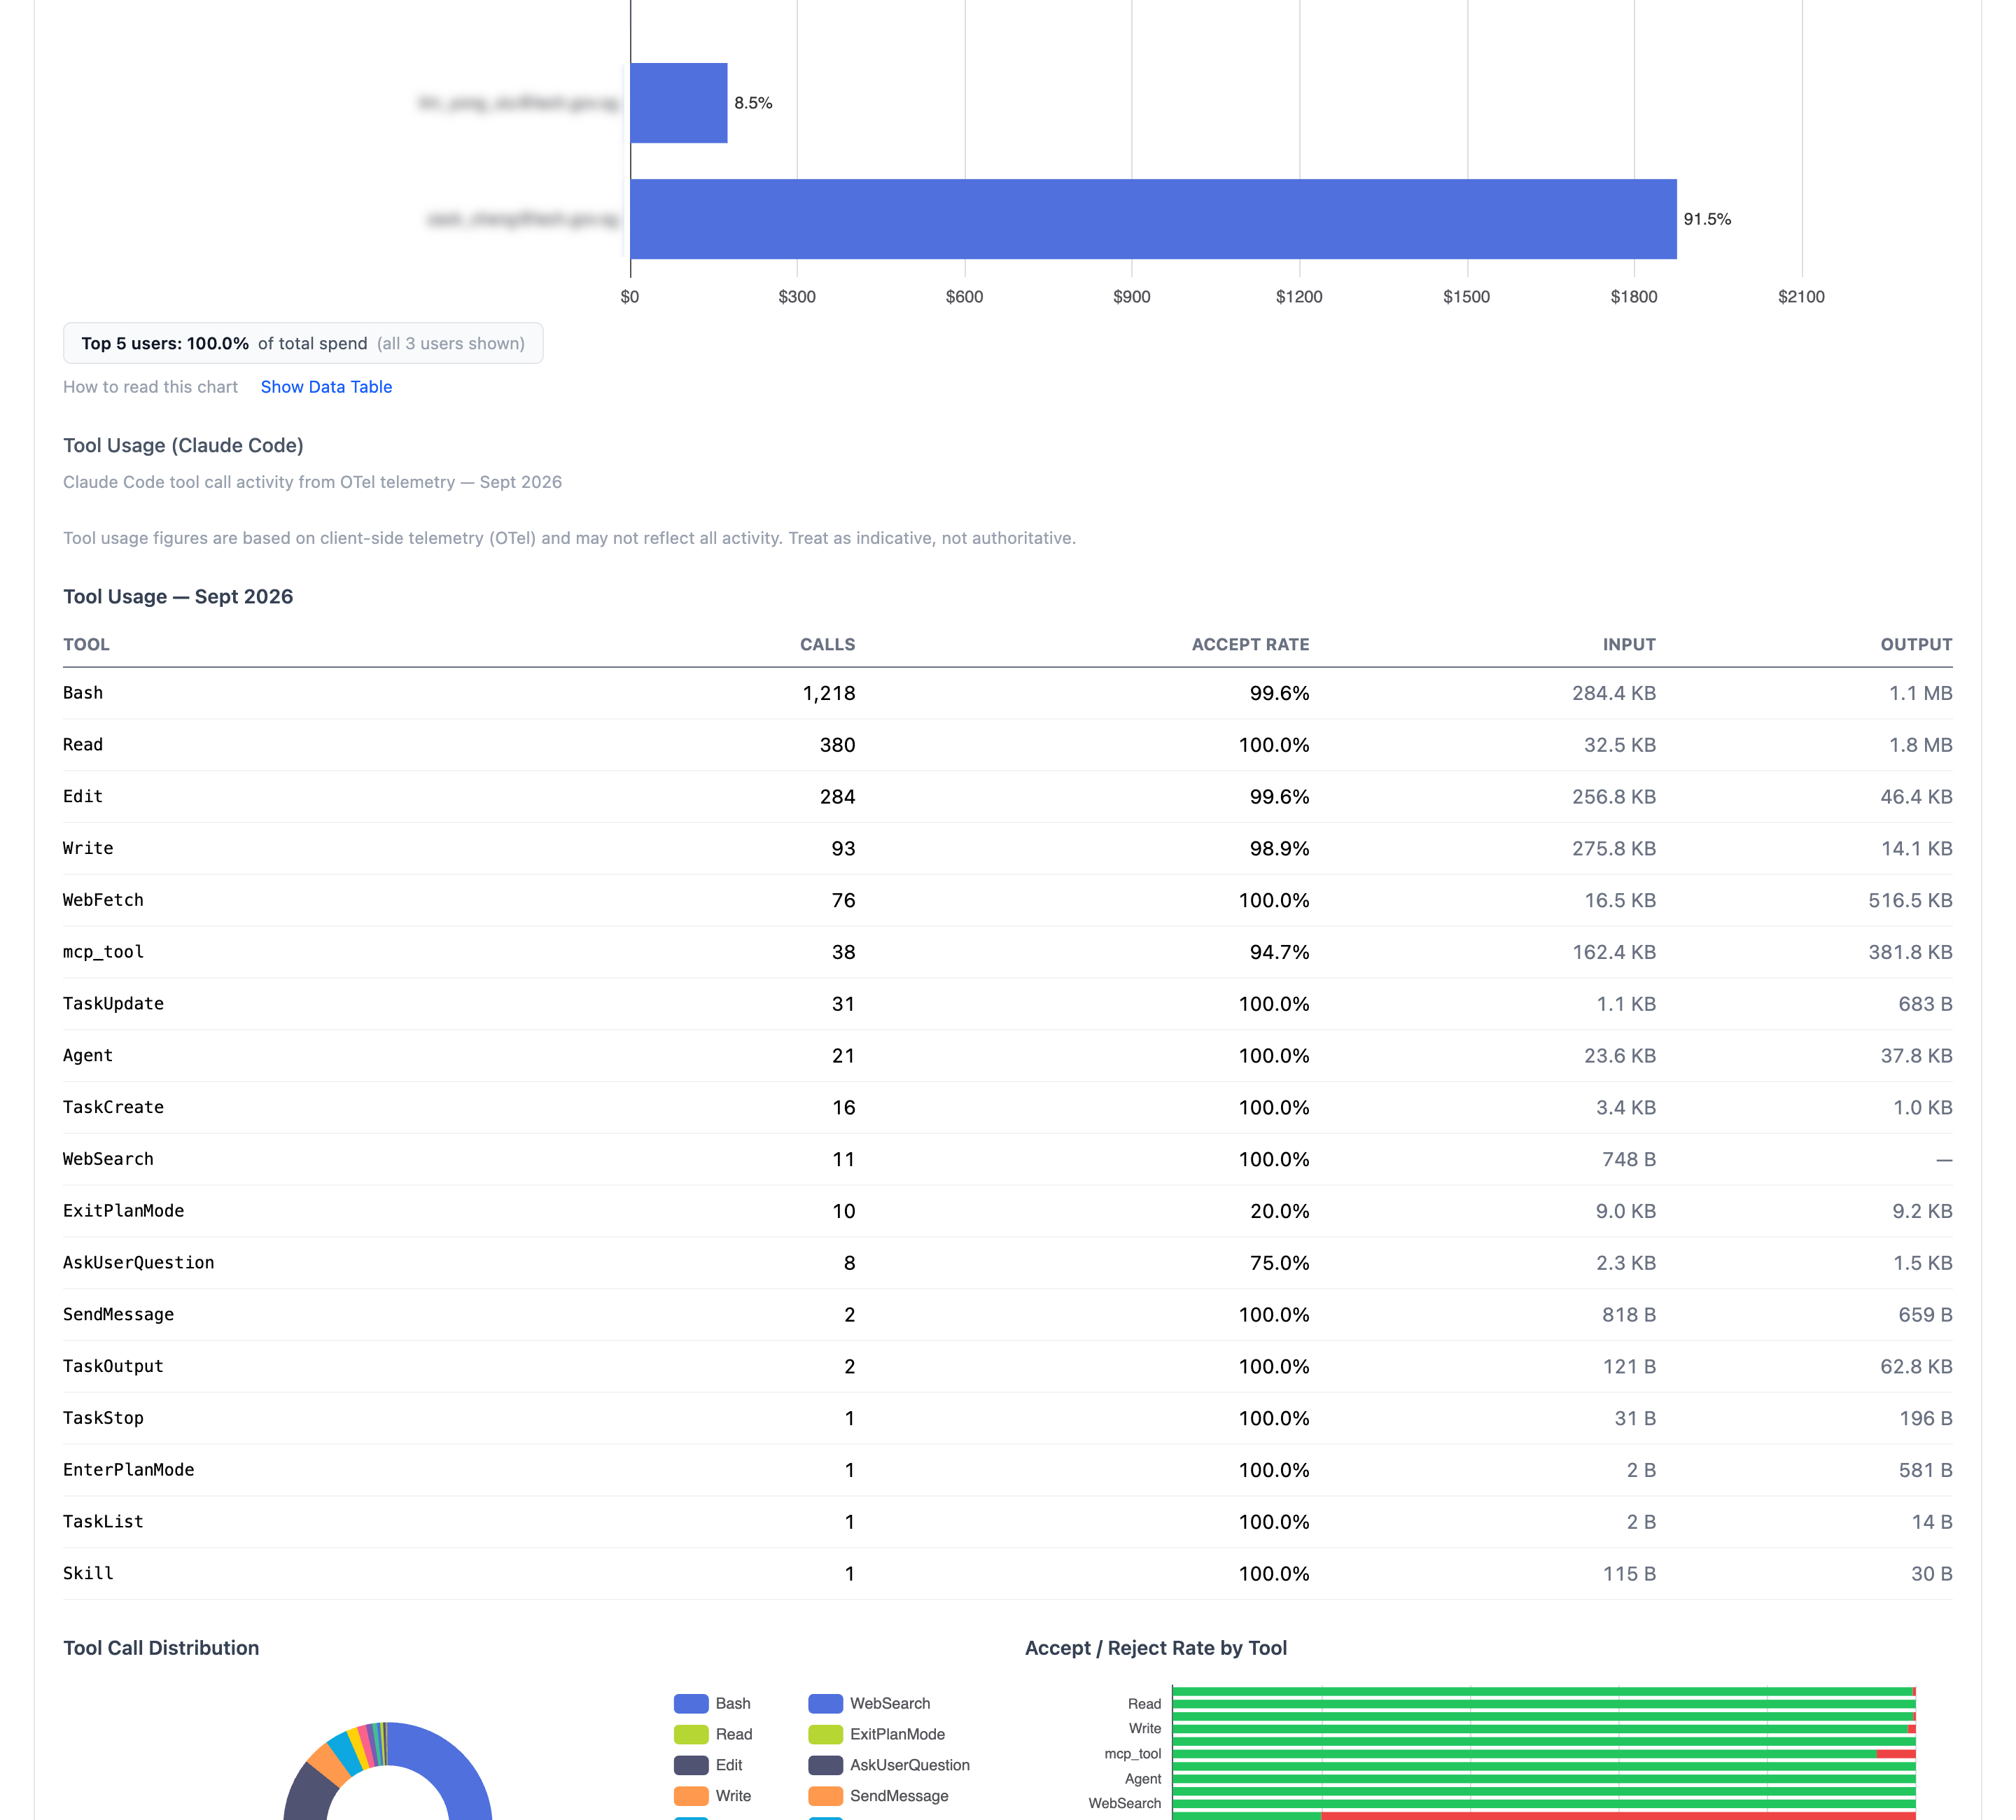Sort by the CALLS column header
This screenshot has width=2016, height=1820.
(827, 644)
